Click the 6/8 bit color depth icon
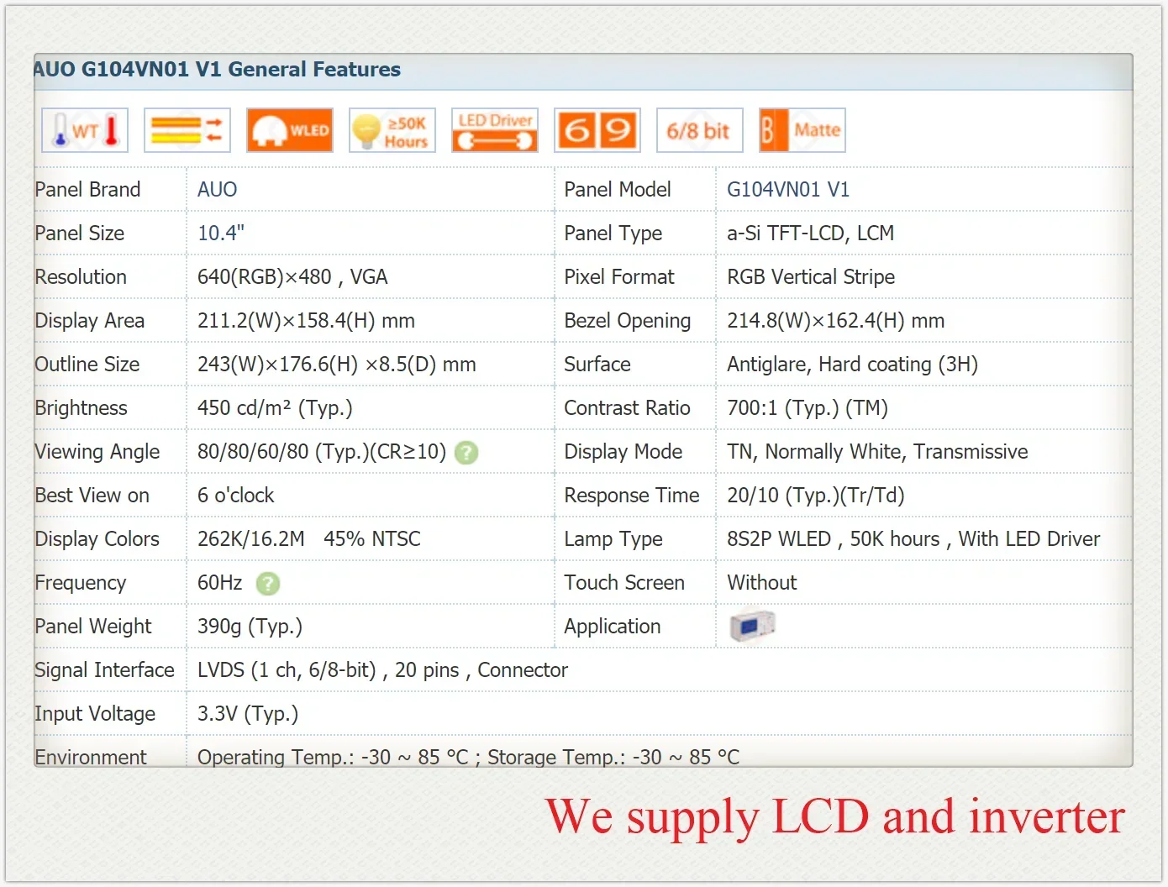 [700, 130]
